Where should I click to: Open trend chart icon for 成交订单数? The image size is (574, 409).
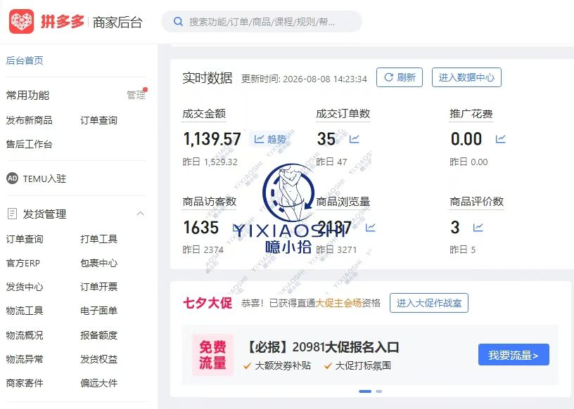pos(354,139)
